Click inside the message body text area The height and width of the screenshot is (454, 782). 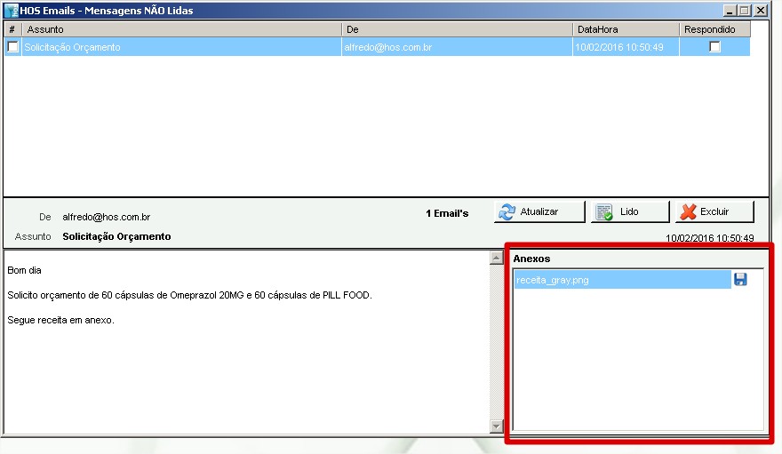(246, 373)
